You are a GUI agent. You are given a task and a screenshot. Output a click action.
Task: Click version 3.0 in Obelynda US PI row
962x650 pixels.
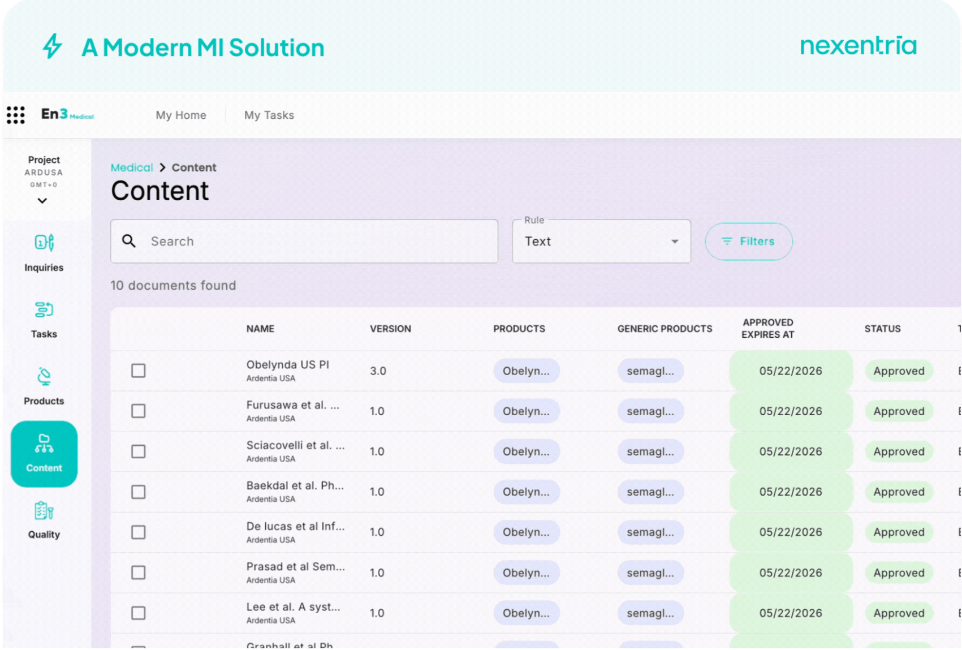[x=378, y=371]
